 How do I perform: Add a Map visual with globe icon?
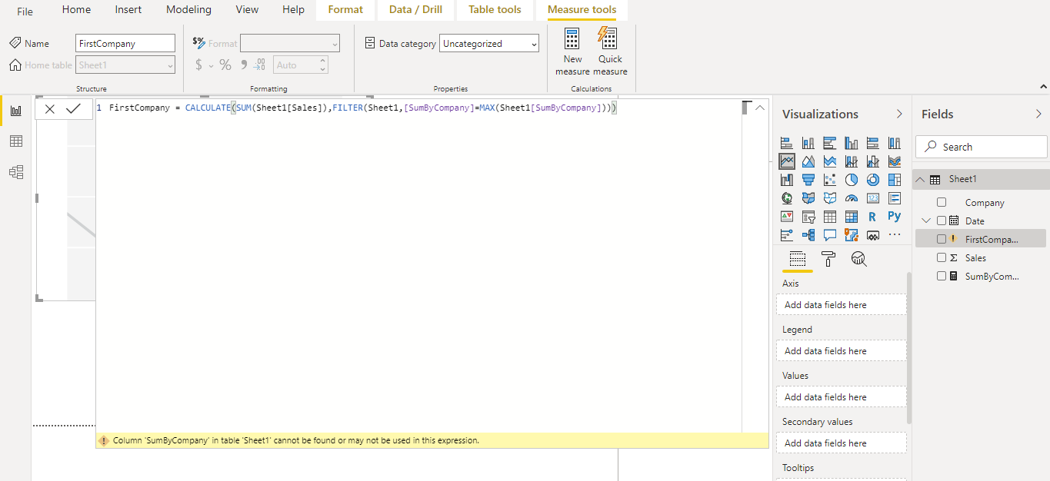[x=787, y=198]
